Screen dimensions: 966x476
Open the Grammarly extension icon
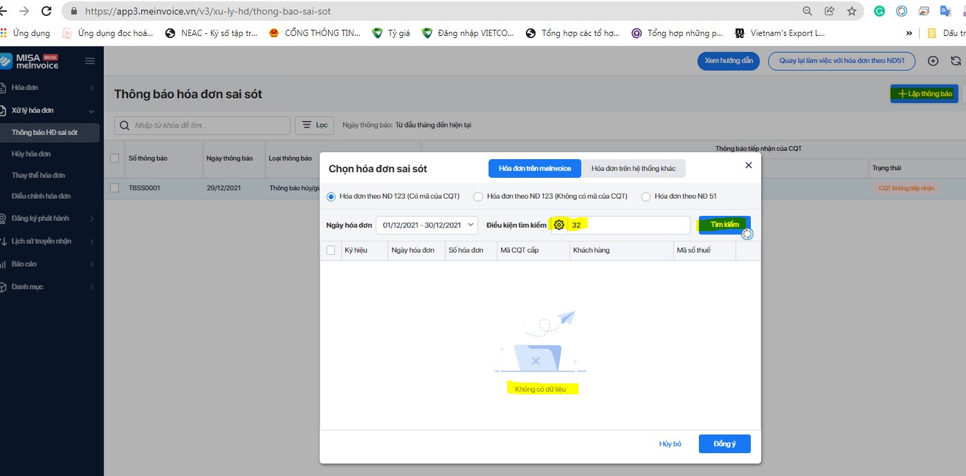click(880, 11)
